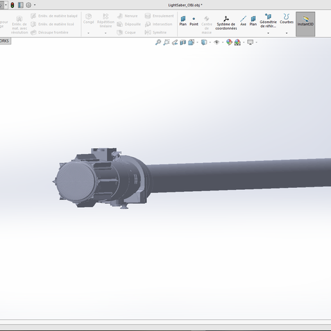Click the traffic light Rebuild icon
The image size is (331, 331).
[12, 5]
